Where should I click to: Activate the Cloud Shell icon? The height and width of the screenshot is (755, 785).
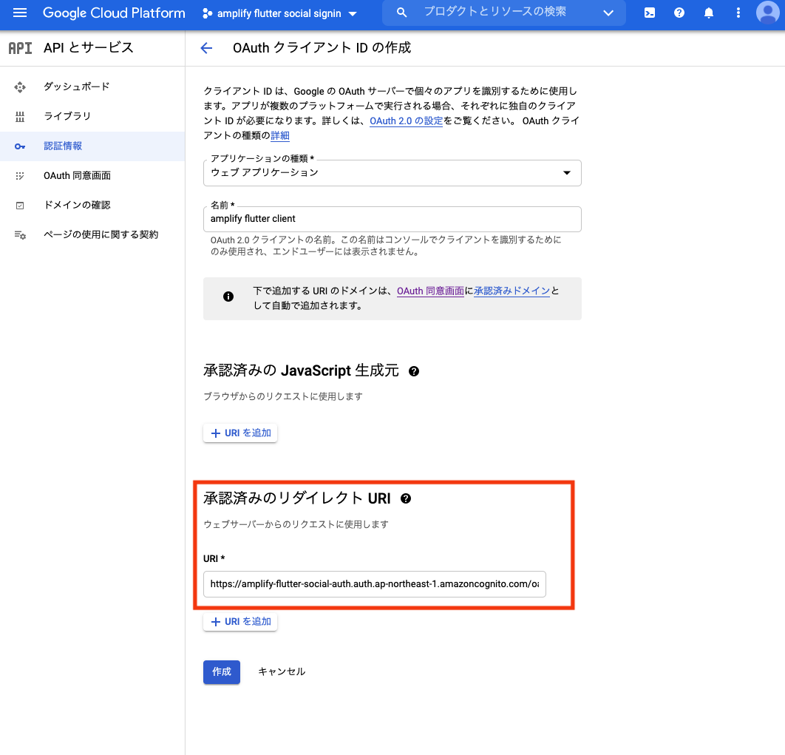coord(649,13)
